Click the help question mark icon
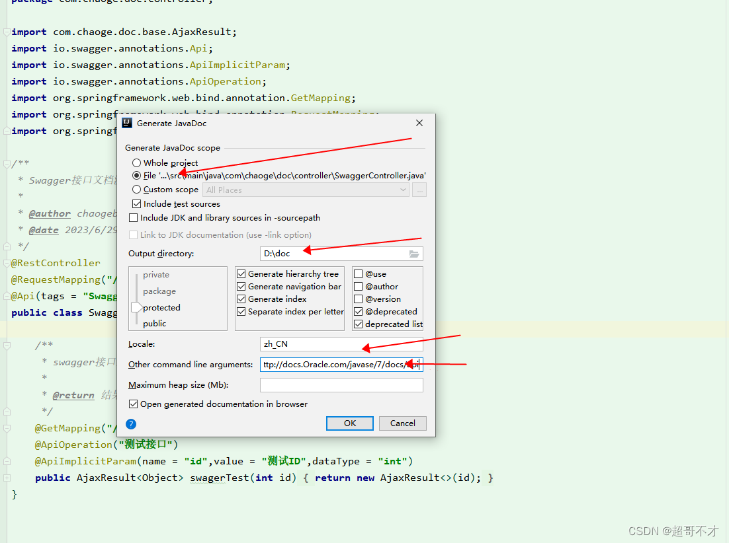The width and height of the screenshot is (729, 543). tap(131, 423)
